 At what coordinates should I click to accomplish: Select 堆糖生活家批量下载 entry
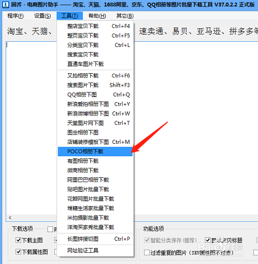[x=95, y=208]
